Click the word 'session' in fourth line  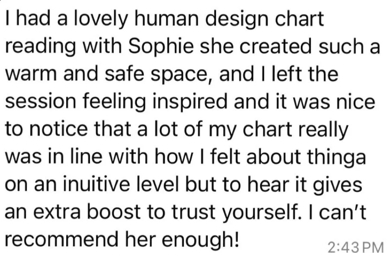[41, 102]
